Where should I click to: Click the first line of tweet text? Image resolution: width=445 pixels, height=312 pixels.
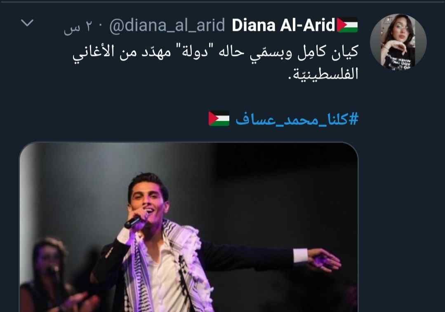click(x=216, y=53)
